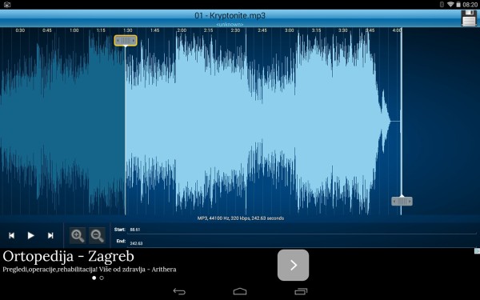Click the 1:00 timeline label
480x300 pixels.
(74, 30)
